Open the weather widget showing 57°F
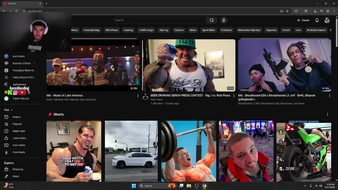The width and height of the screenshot is (338, 190). coord(9,186)
